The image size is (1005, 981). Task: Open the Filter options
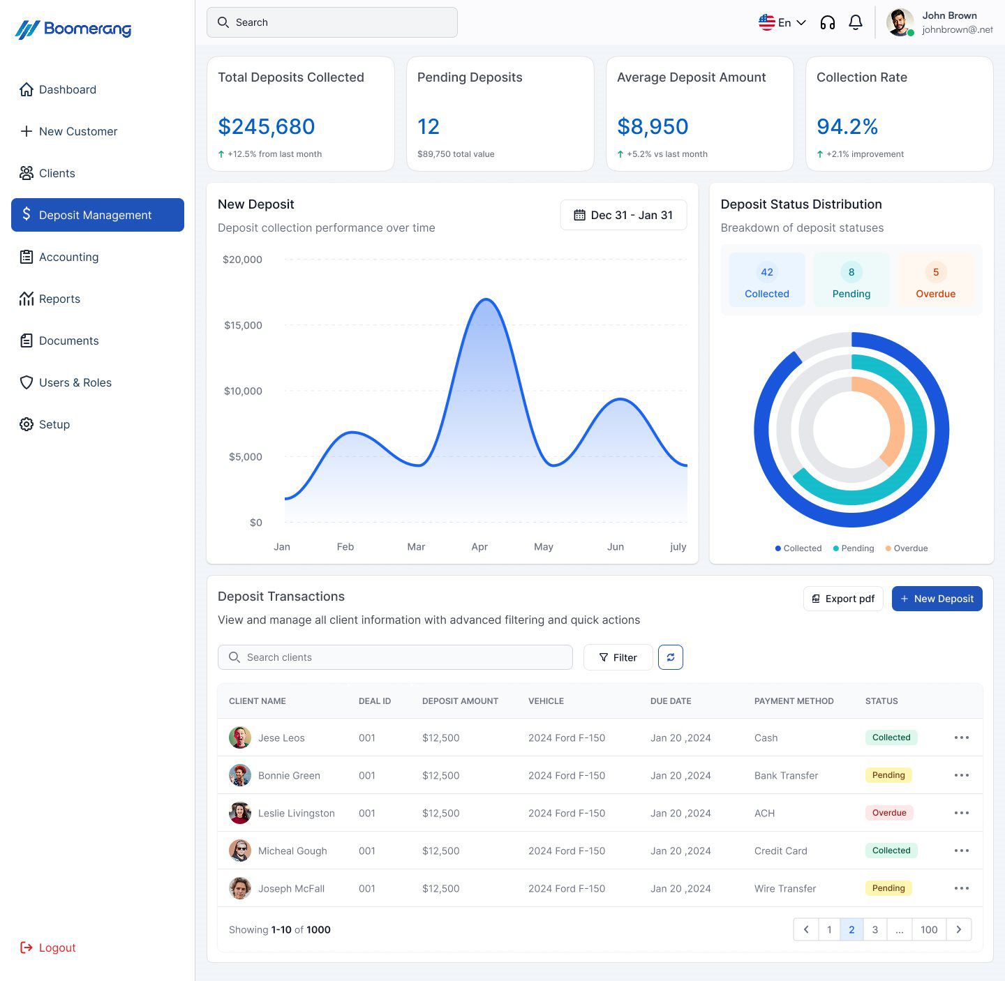(618, 657)
